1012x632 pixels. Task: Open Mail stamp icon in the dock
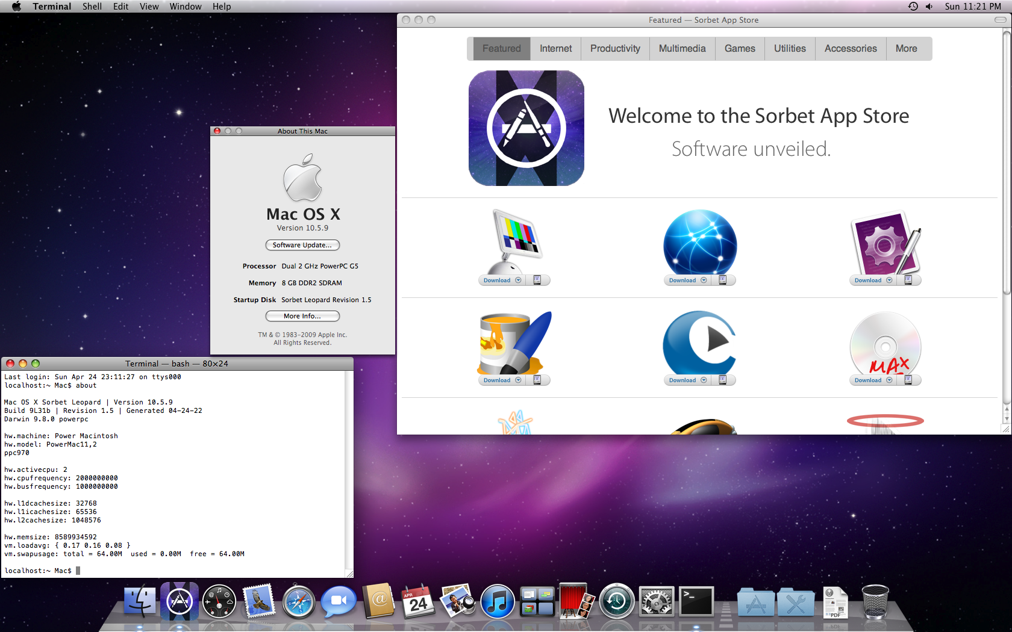(259, 601)
